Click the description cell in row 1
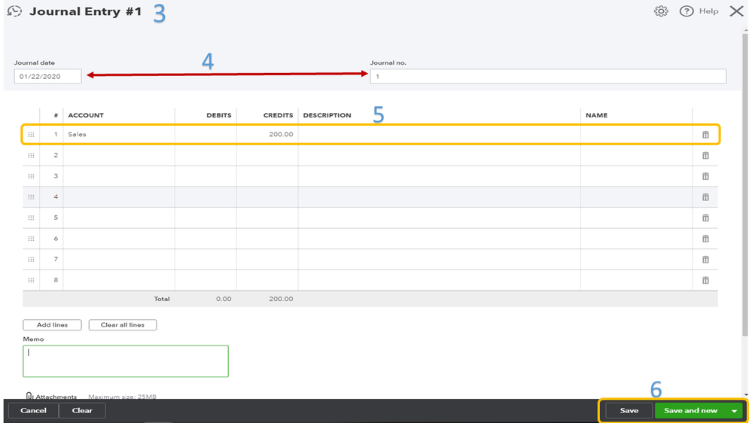 [440, 134]
